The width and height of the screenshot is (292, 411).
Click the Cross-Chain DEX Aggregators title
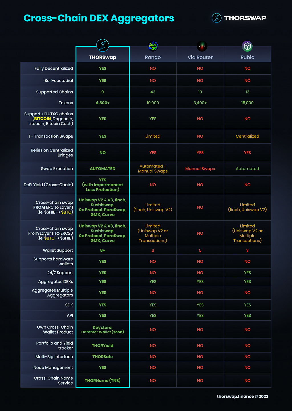pyautogui.click(x=99, y=18)
